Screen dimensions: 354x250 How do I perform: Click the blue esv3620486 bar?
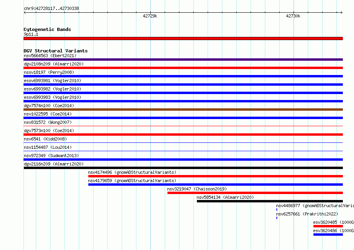(328, 235)
